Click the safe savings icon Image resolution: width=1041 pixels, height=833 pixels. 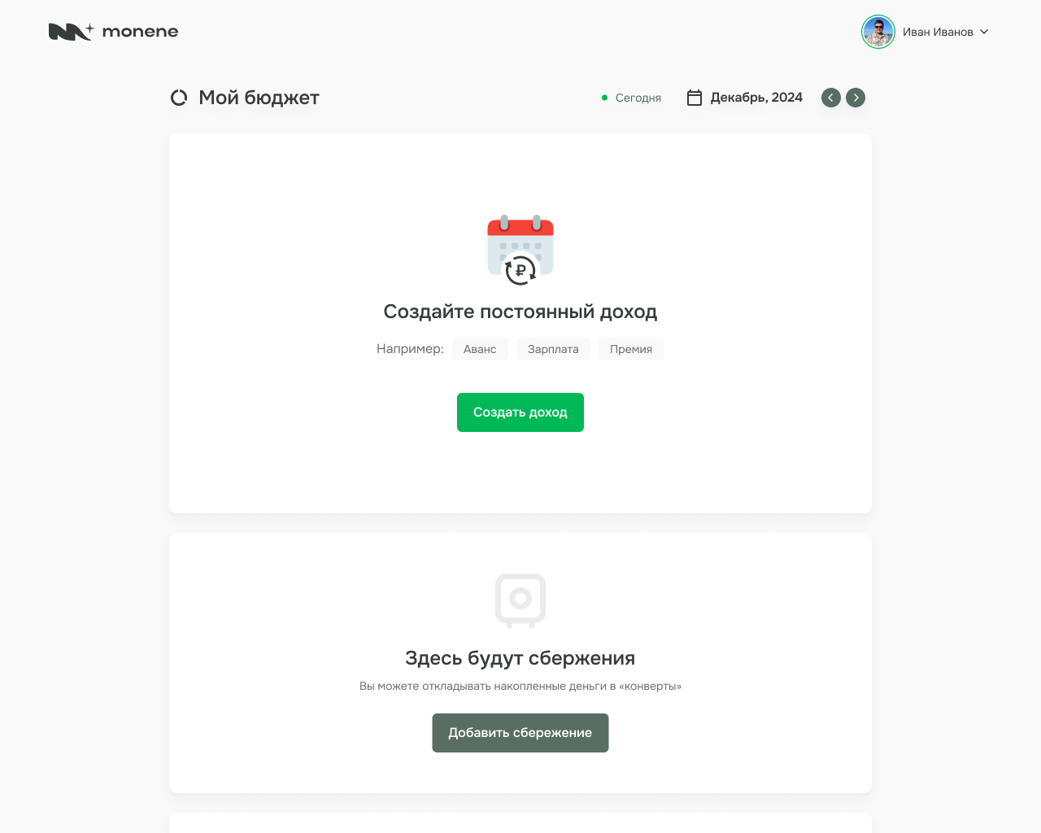pos(520,601)
